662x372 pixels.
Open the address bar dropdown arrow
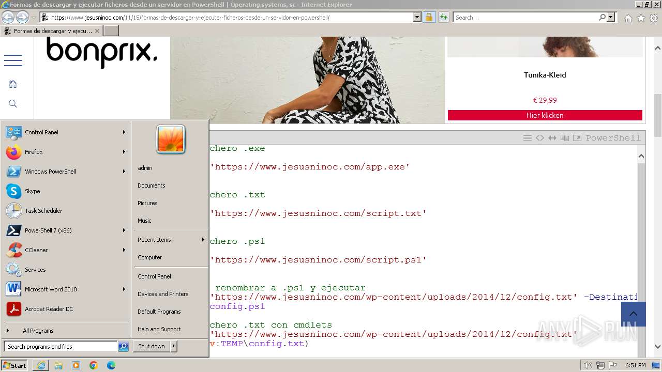(417, 17)
